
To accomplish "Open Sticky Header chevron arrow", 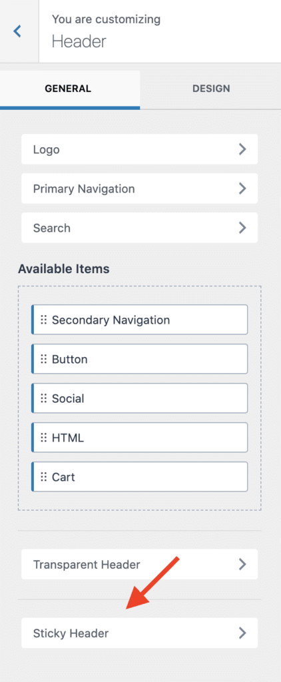I will [x=242, y=633].
